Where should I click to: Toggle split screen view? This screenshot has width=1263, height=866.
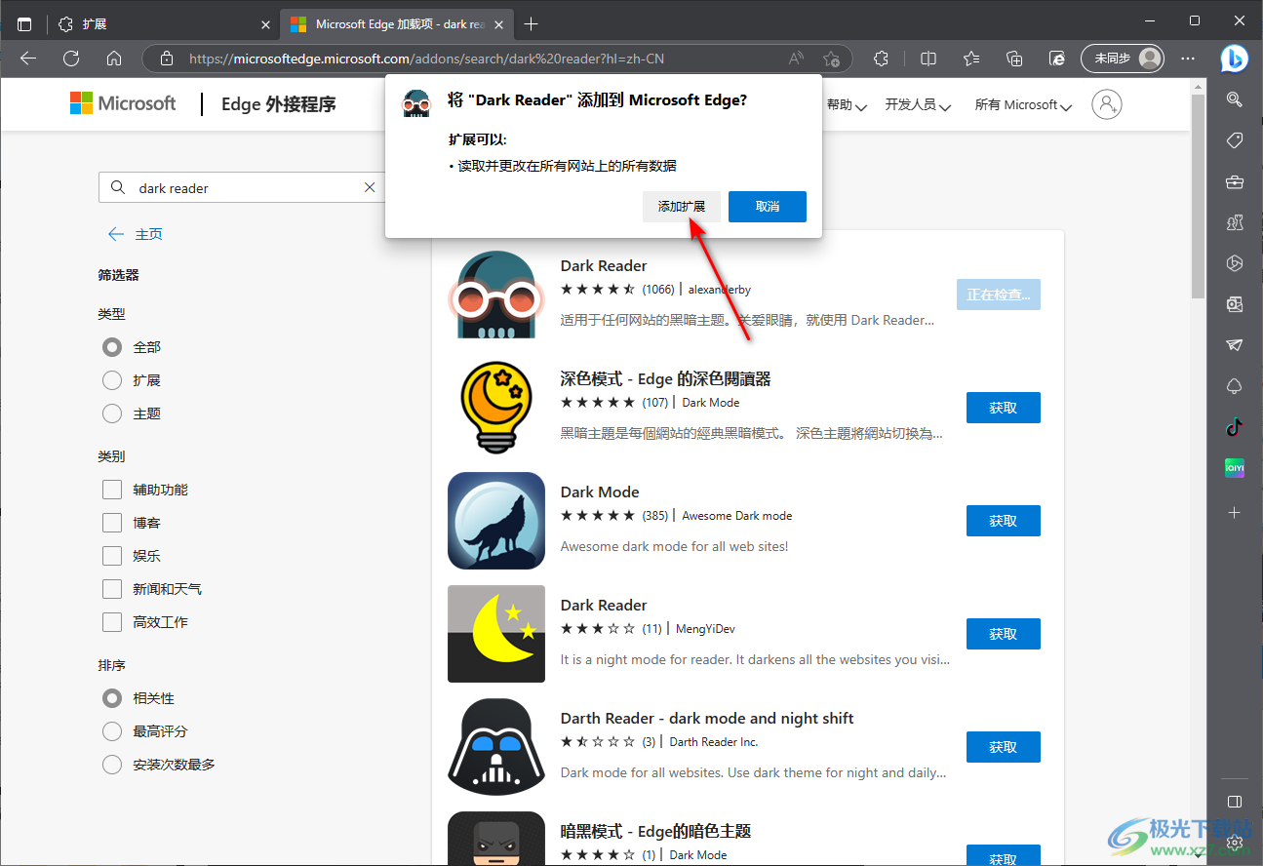[928, 59]
